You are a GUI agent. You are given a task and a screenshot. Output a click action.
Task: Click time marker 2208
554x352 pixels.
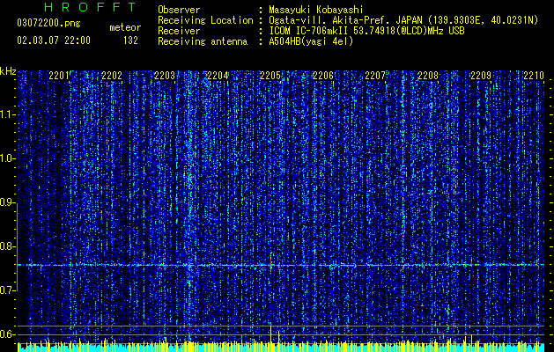(428, 75)
